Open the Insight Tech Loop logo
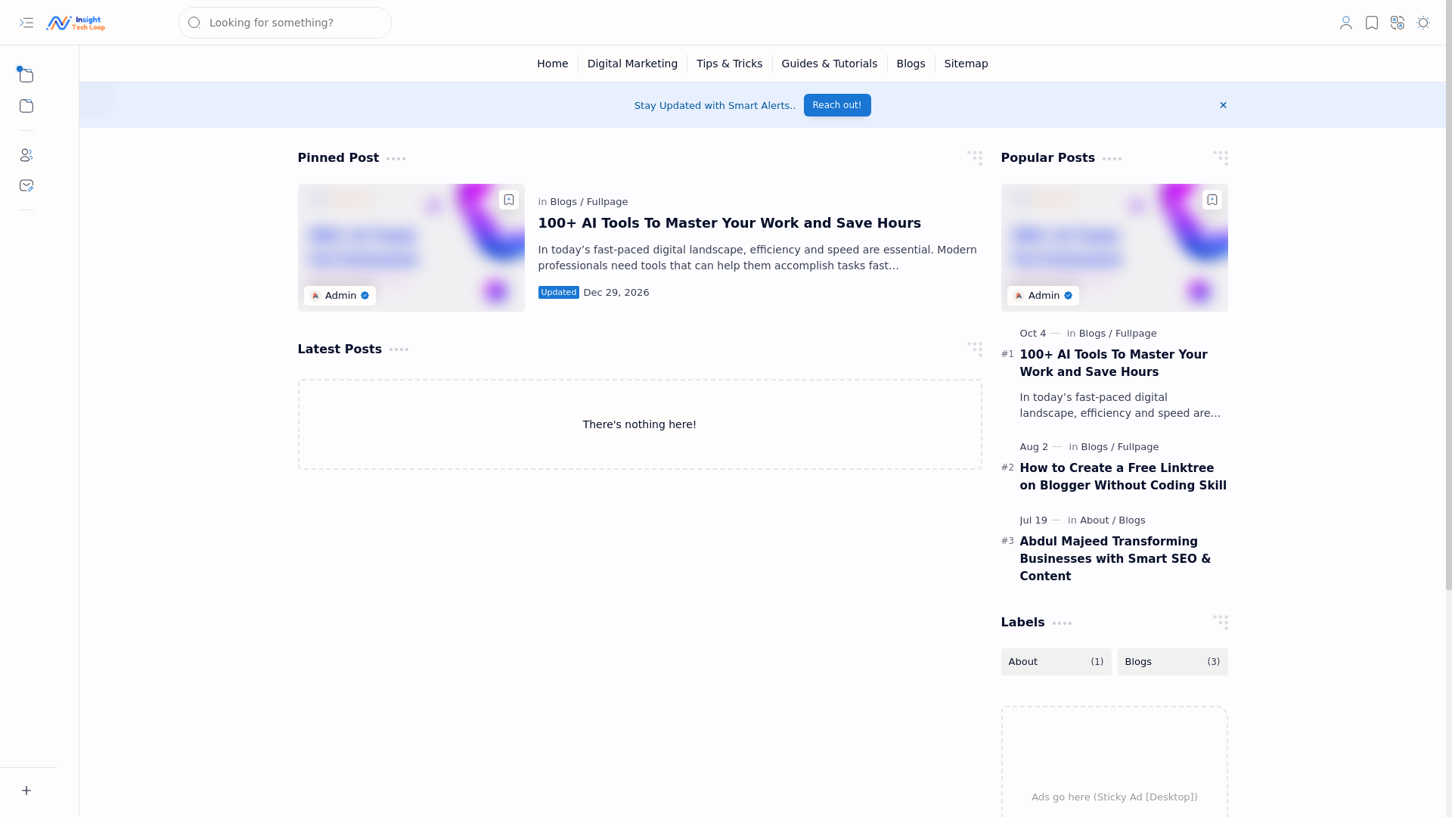1452x817 pixels. coord(76,23)
